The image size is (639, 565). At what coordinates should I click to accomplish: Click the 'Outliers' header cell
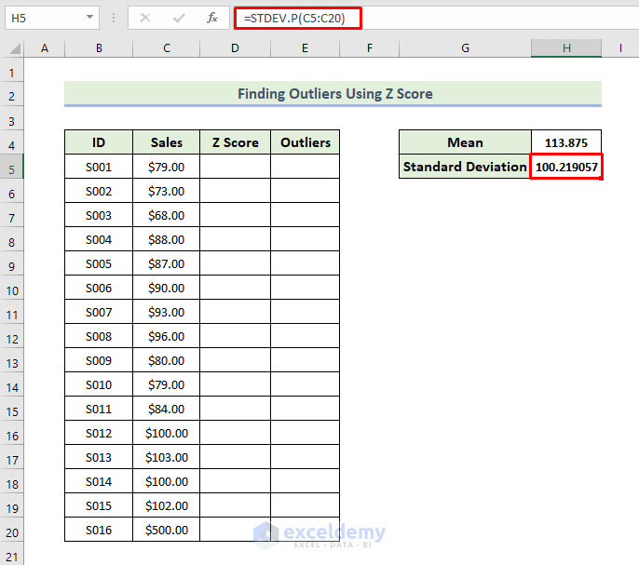305,142
